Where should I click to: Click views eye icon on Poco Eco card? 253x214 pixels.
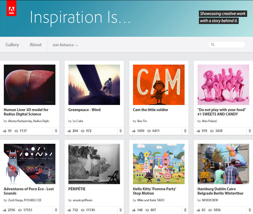(20, 210)
